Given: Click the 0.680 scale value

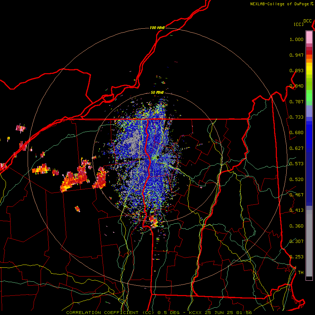Looking at the screenshot, I should pos(296,133).
